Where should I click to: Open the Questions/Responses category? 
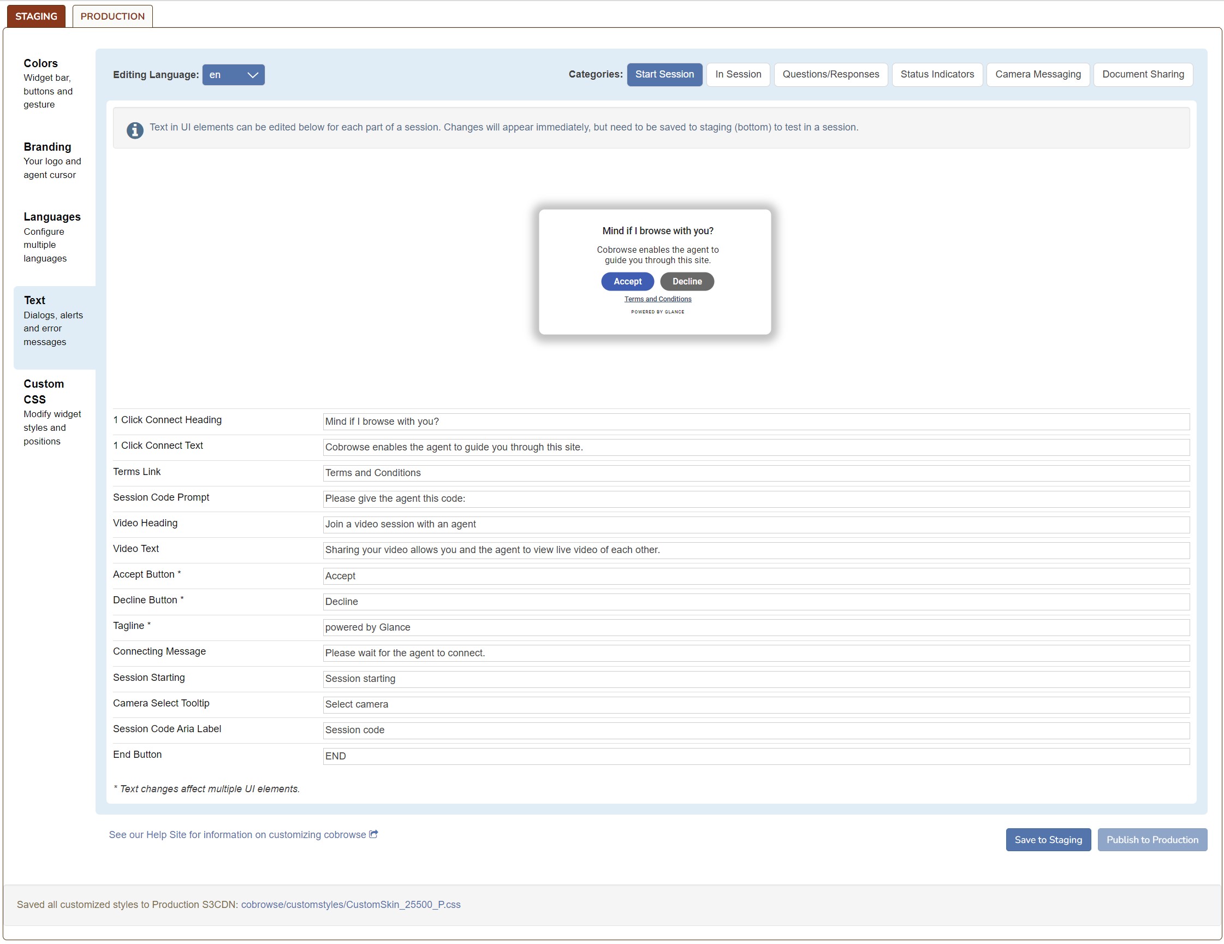830,75
